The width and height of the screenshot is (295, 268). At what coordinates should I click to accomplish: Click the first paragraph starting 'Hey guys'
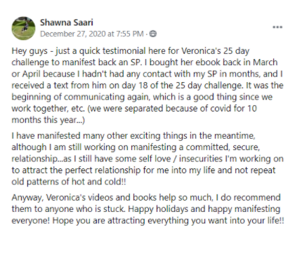tap(147, 86)
